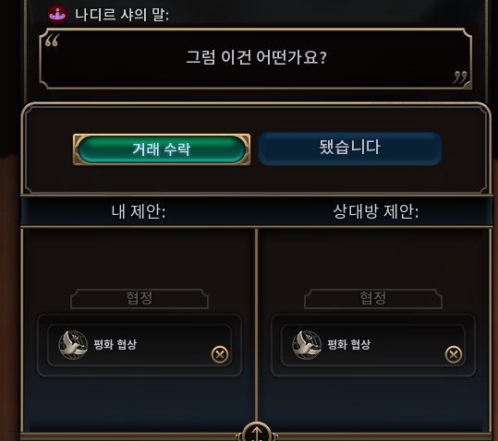Click Nadir Shah's purple civilization emblem

pos(57,15)
